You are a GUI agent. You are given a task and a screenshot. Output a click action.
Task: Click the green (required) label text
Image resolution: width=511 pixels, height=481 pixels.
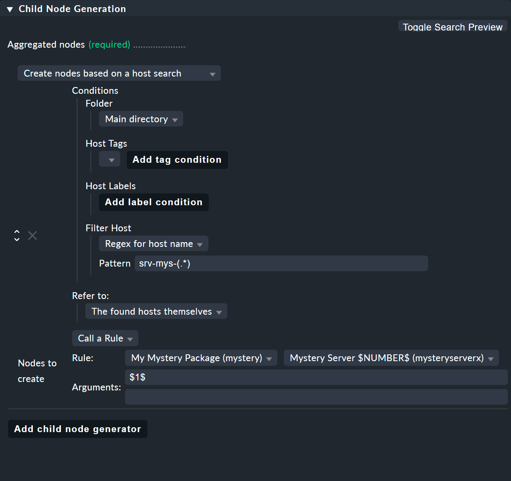click(x=109, y=44)
